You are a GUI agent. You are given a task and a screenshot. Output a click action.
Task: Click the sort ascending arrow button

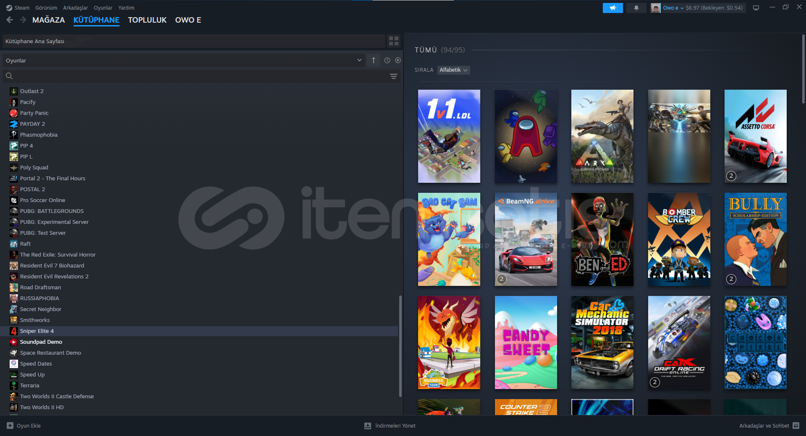coord(373,60)
